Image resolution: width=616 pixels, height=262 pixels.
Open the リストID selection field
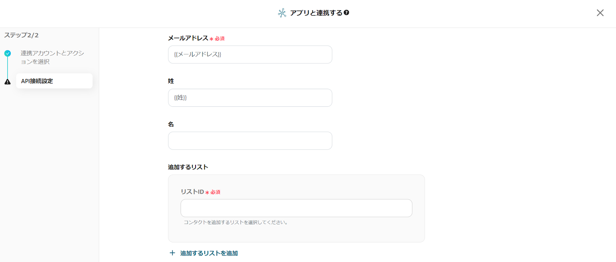pos(296,208)
